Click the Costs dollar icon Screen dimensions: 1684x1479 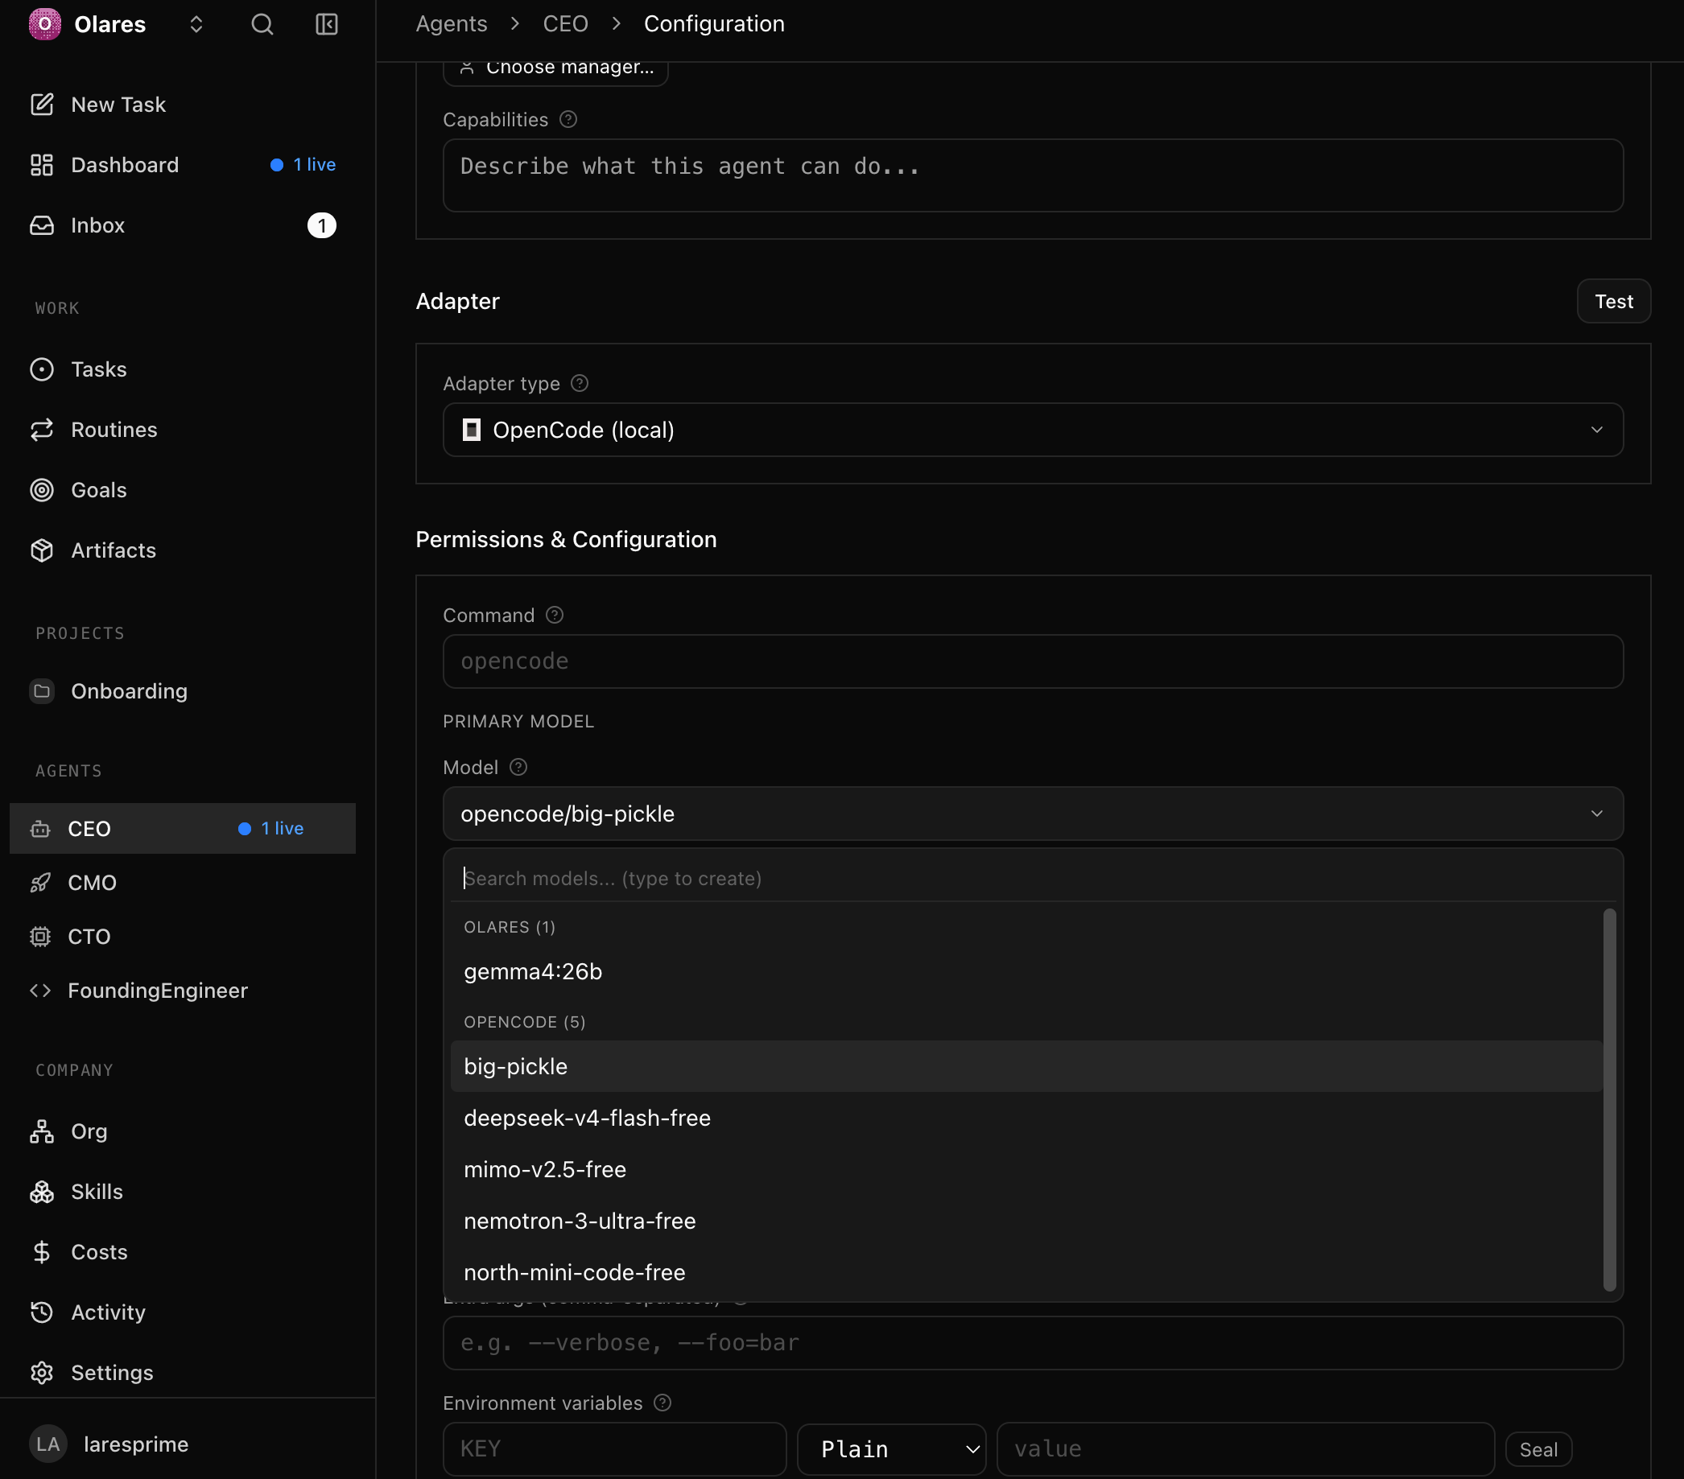click(42, 1252)
